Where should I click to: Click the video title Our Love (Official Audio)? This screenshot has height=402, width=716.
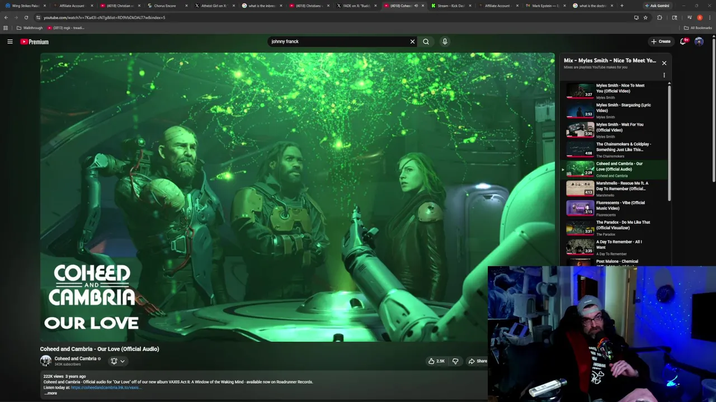click(100, 349)
